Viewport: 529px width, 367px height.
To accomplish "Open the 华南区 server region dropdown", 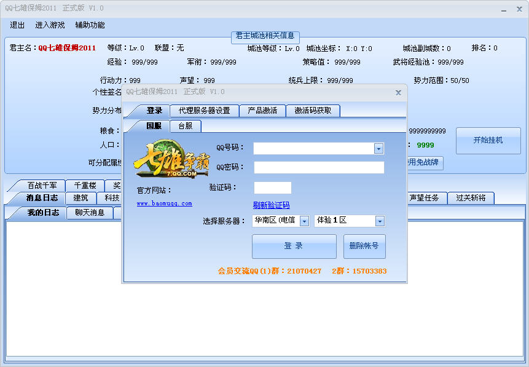I will pyautogui.click(x=281, y=221).
